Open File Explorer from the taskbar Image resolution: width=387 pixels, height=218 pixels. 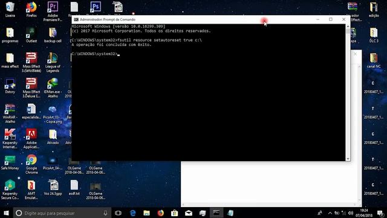146,213
